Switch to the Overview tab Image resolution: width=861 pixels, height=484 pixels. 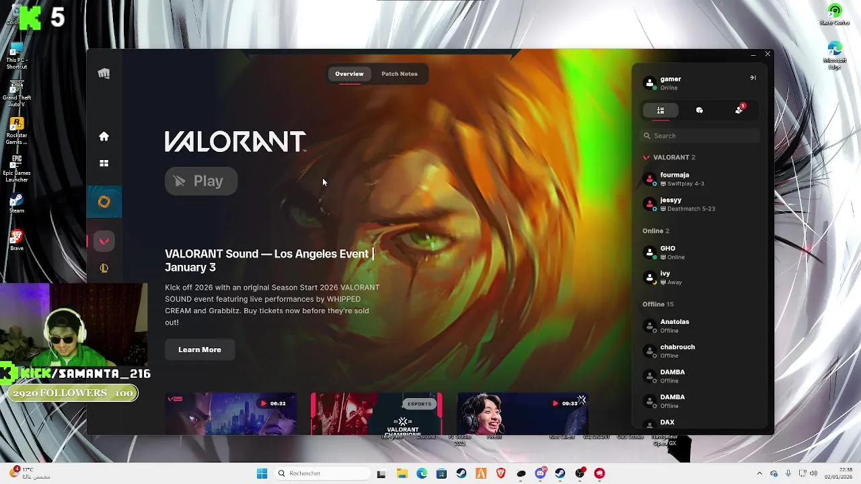[x=349, y=74]
